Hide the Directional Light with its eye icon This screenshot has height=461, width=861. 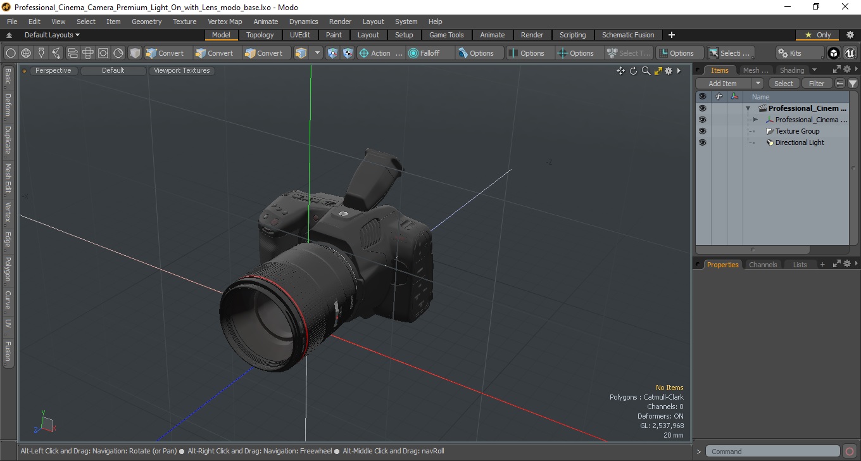(702, 142)
